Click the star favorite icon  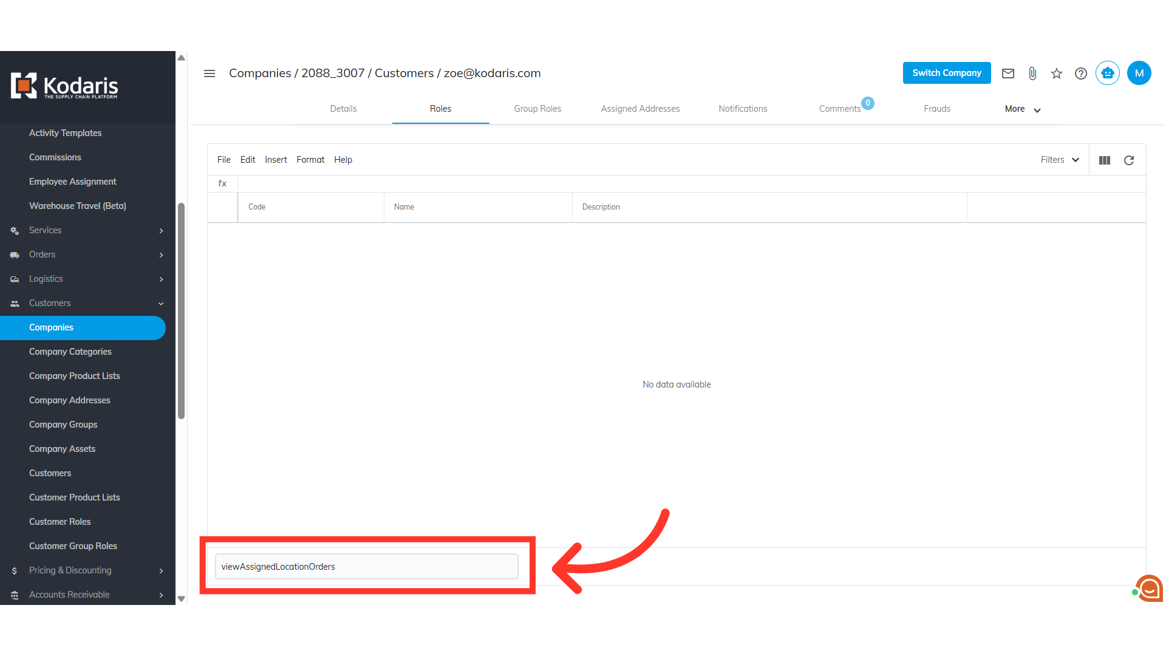click(1057, 73)
